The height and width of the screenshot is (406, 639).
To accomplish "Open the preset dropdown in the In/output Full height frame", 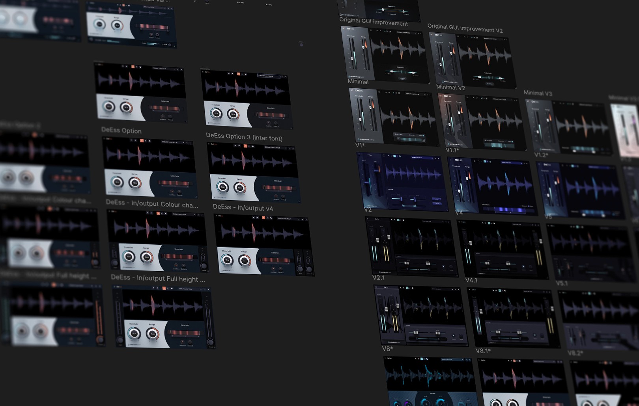I will click(x=191, y=289).
